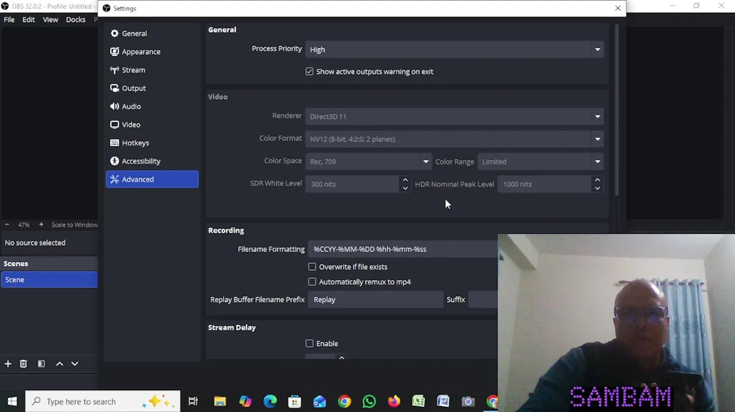Open Copilot from the taskbar
Image resolution: width=735 pixels, height=412 pixels.
[245, 401]
